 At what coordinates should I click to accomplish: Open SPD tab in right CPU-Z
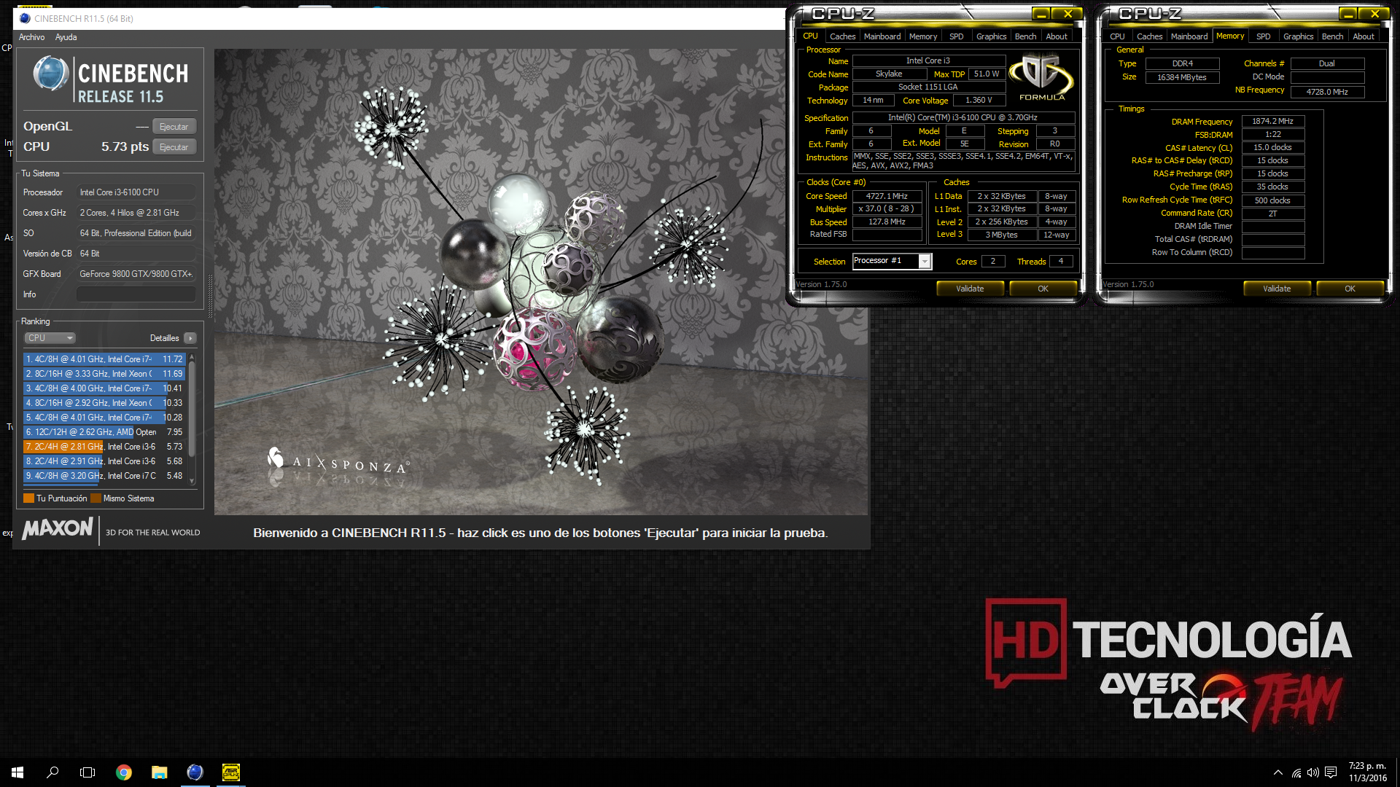coord(1263,36)
